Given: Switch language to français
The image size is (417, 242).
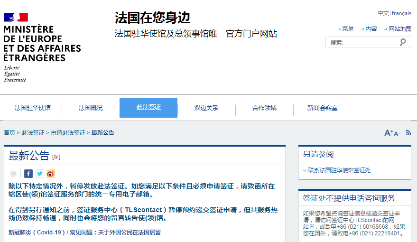Looking at the screenshot, I should coord(401,13).
